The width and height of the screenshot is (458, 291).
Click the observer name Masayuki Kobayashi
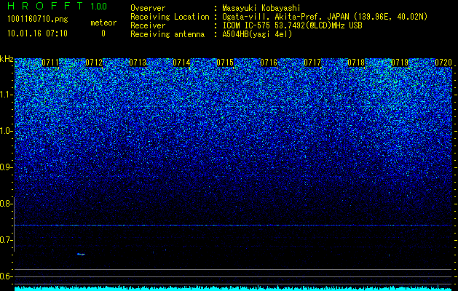[261, 8]
